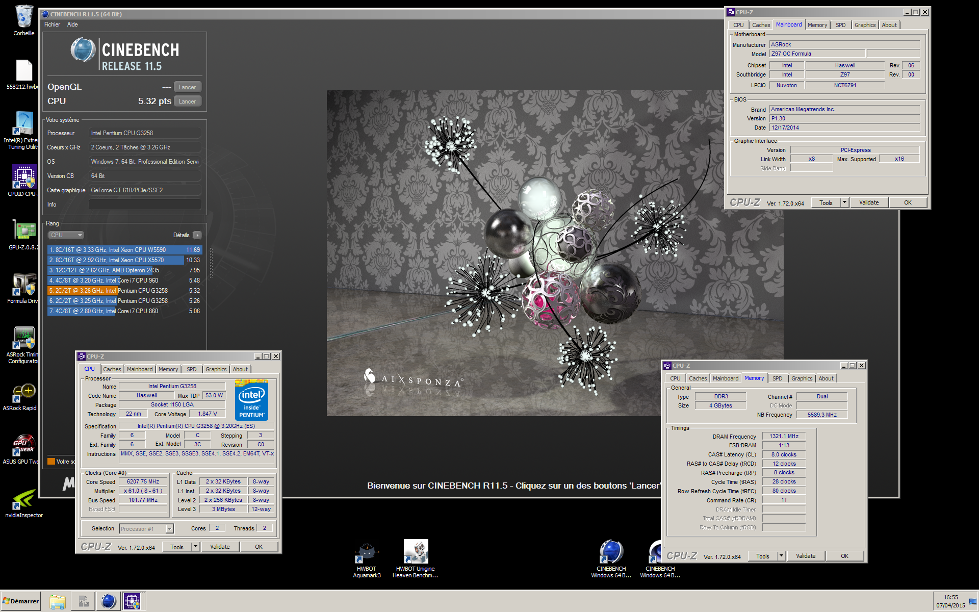The image size is (979, 612).
Task: Open the CPUID CPU-Z desktop shortcut
Action: point(24,180)
